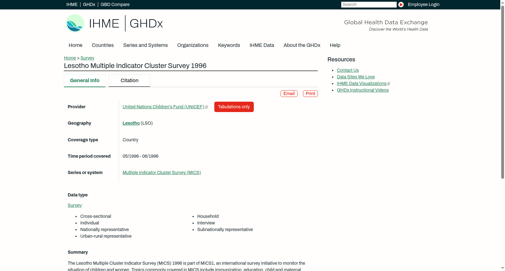Open the Keywords menu item
505x271 pixels.
tap(229, 45)
